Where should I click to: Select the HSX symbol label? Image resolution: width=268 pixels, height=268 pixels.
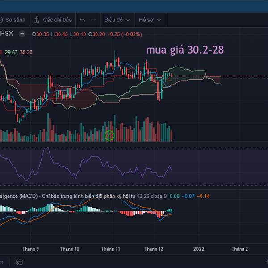pos(6,33)
